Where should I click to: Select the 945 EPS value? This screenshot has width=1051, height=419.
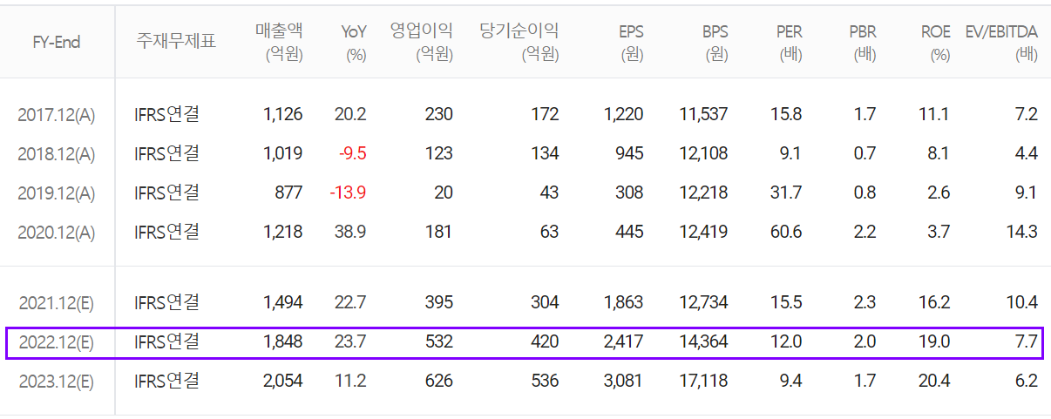629,153
